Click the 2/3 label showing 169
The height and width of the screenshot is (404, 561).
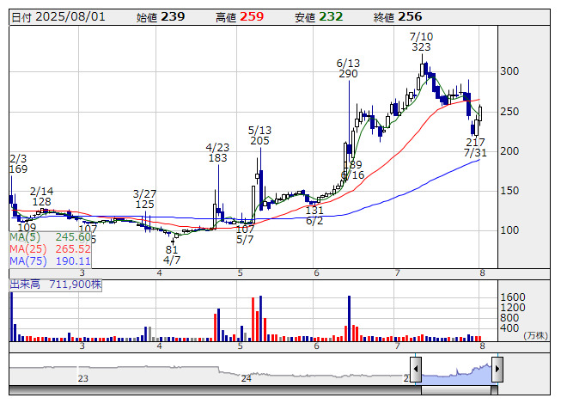point(18,164)
